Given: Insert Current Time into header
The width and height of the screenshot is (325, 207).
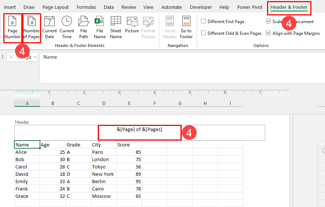Looking at the screenshot, I should pyautogui.click(x=67, y=28).
